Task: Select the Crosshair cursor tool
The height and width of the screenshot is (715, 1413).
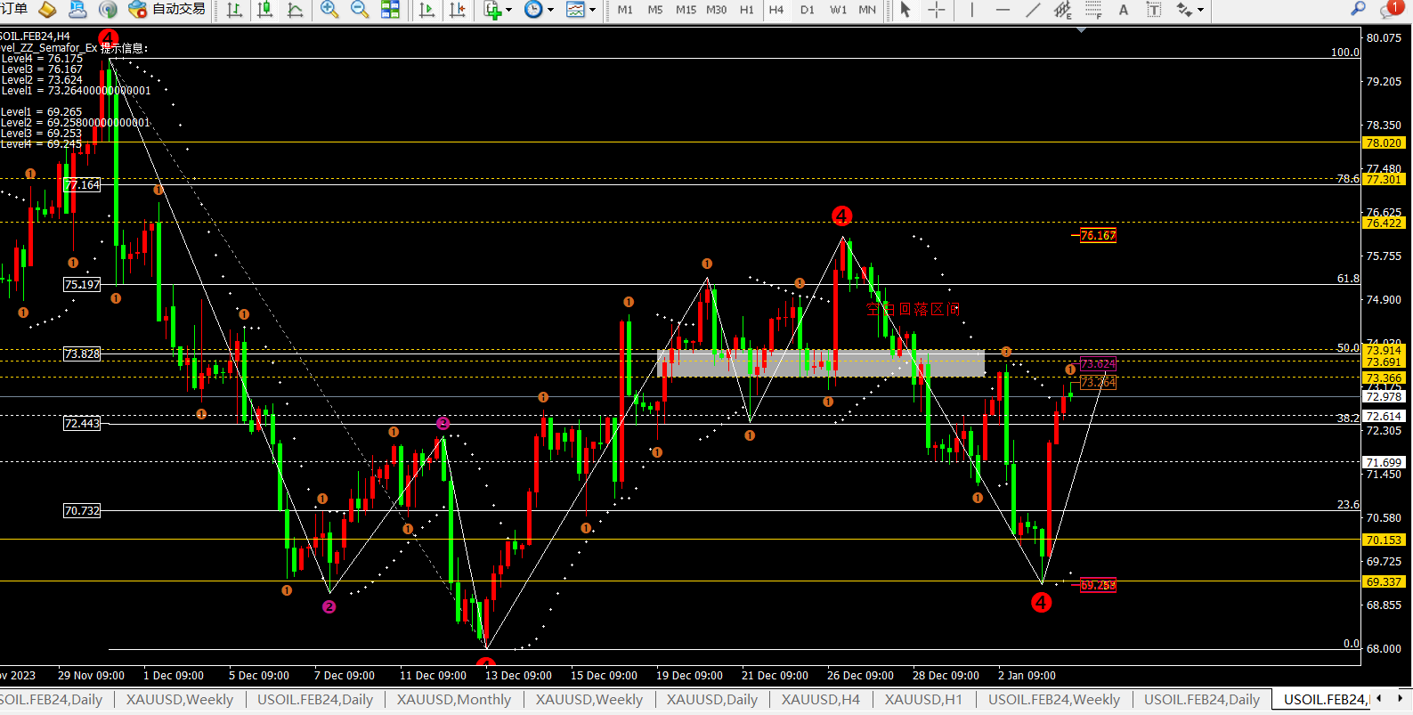Action: [937, 10]
